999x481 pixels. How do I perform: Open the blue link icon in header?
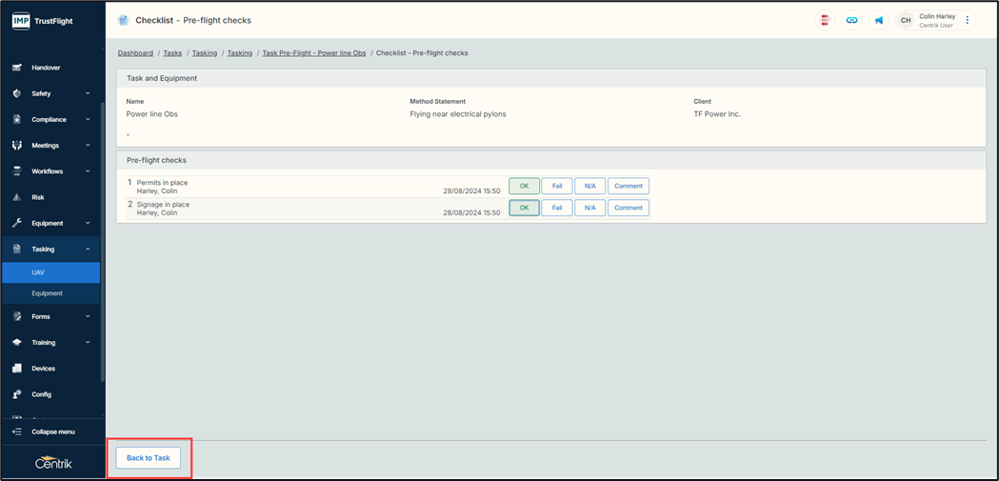click(851, 20)
